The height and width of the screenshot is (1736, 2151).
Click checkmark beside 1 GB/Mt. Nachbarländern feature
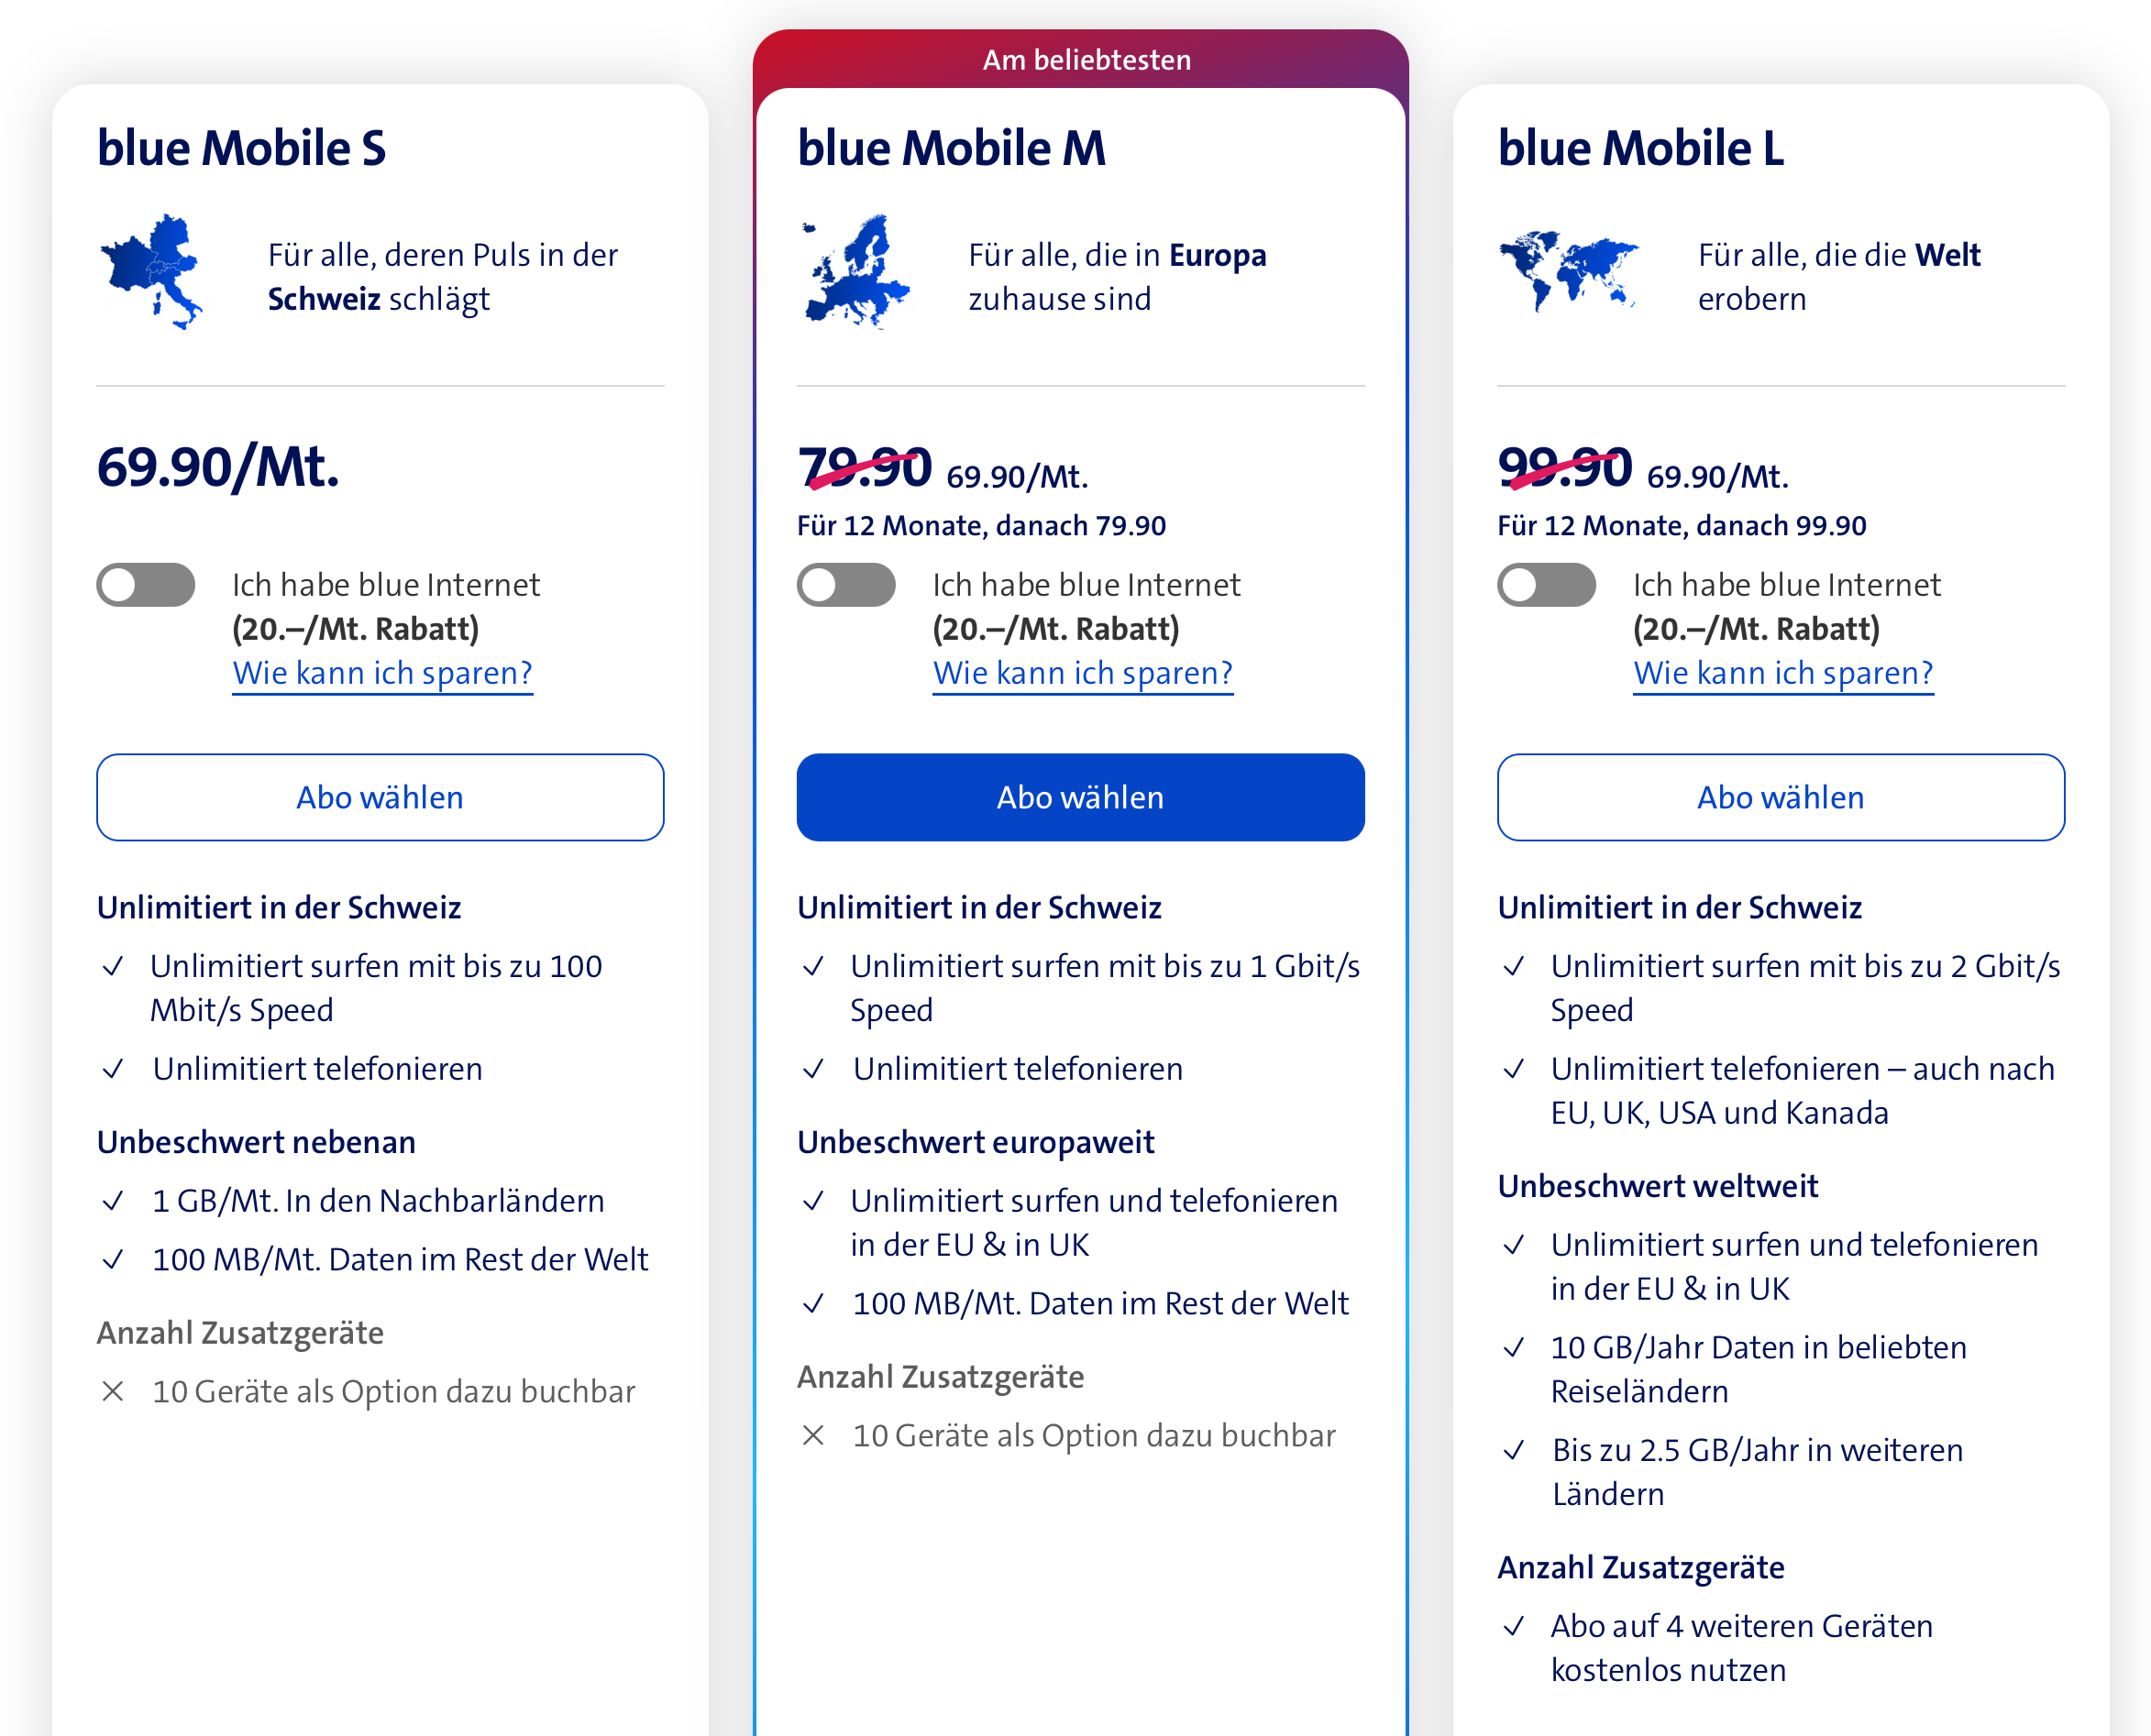(113, 1200)
